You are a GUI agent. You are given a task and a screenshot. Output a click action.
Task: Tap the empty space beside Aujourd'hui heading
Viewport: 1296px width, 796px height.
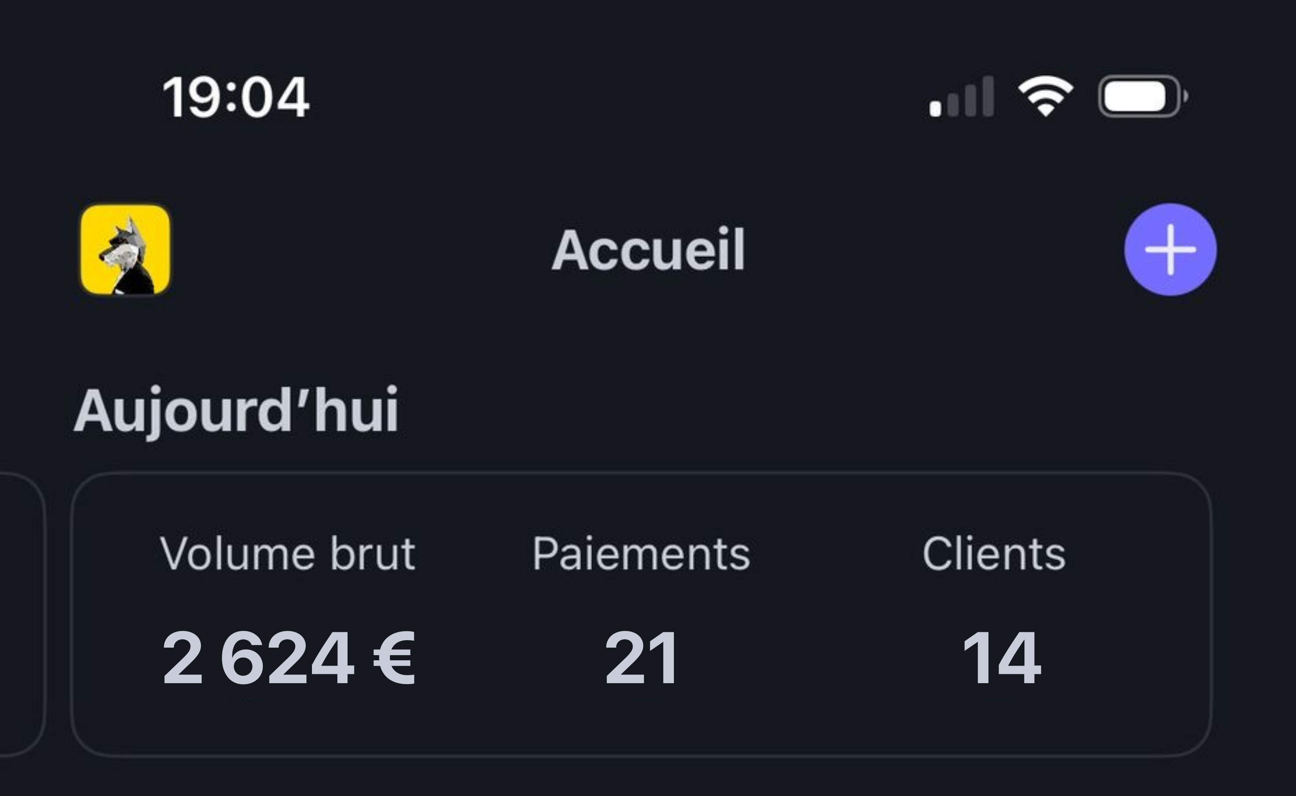tap(790, 411)
